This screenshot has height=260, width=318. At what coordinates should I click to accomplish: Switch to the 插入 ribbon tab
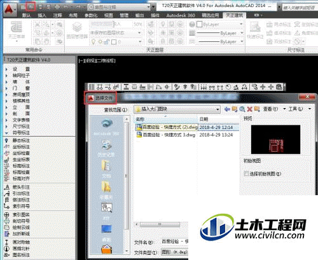(x=42, y=15)
